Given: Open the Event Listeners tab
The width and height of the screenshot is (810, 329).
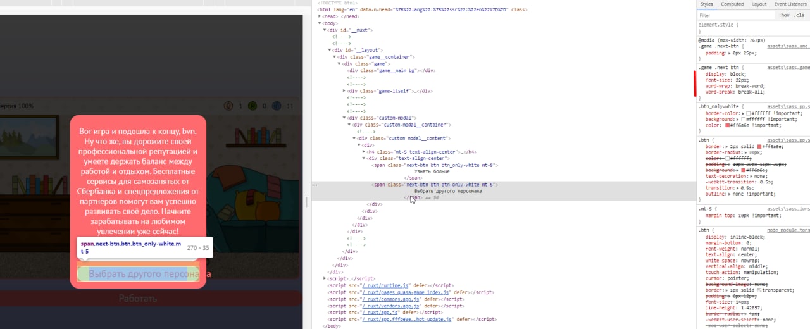Looking at the screenshot, I should [792, 4].
